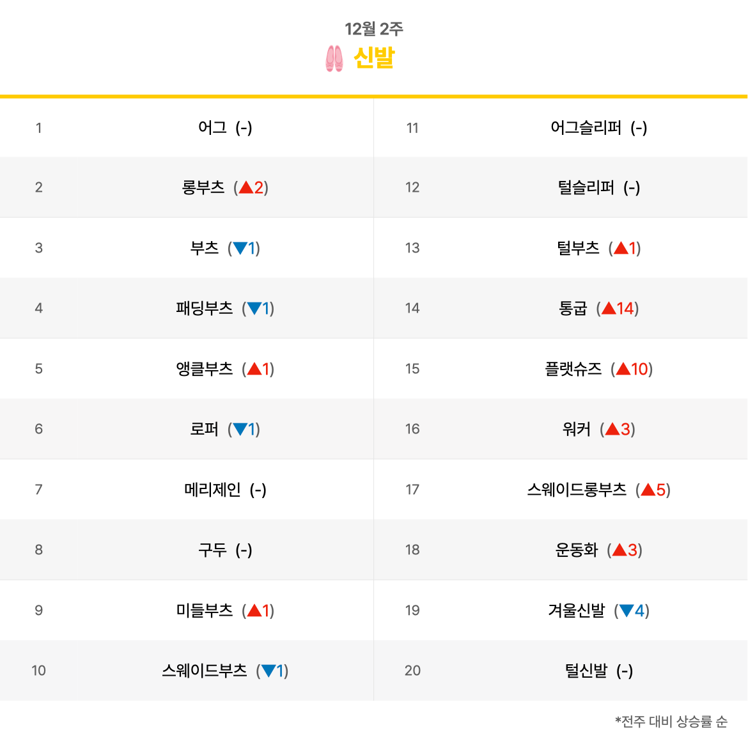Screen dimensions: 748x748
Task: Select the 어그 keyword ranked first
Action: click(212, 127)
